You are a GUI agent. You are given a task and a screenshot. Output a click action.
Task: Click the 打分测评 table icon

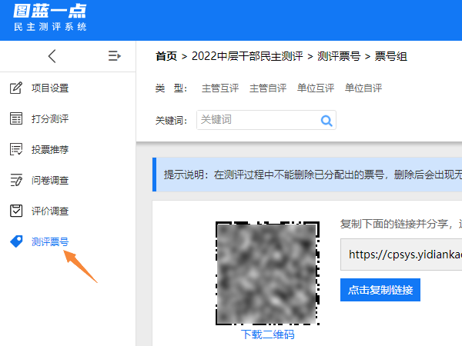pyautogui.click(x=16, y=118)
